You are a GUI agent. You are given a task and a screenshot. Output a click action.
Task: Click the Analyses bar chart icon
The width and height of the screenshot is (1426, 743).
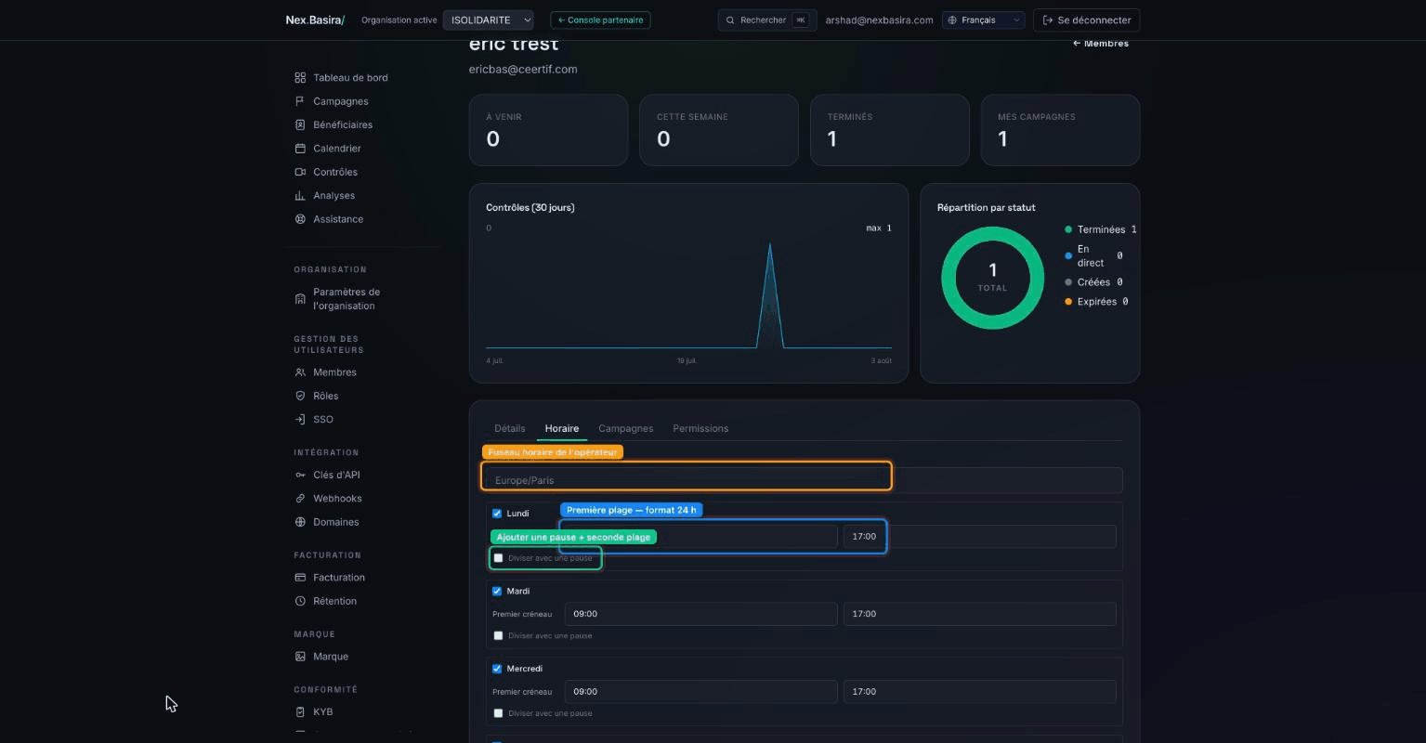click(300, 196)
